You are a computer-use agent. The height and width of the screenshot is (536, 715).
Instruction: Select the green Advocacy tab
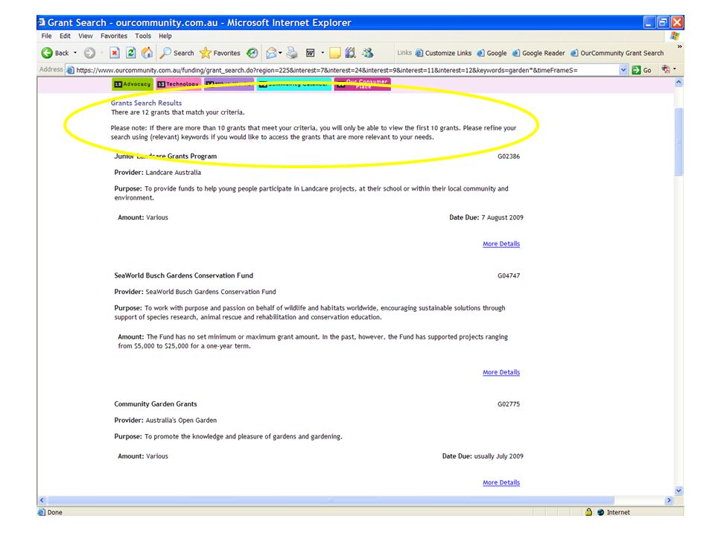click(133, 84)
